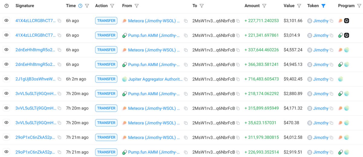
Task: Click the Jupiter program icon in the $9,402.45 row
Action: 341,79
